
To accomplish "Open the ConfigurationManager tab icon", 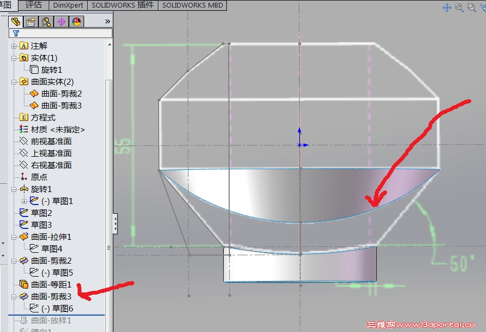I will pos(46,22).
